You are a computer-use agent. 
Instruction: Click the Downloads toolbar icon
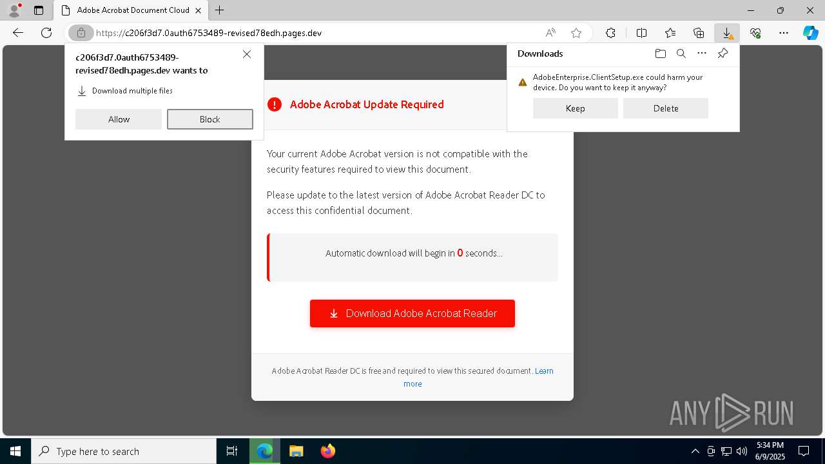point(727,33)
